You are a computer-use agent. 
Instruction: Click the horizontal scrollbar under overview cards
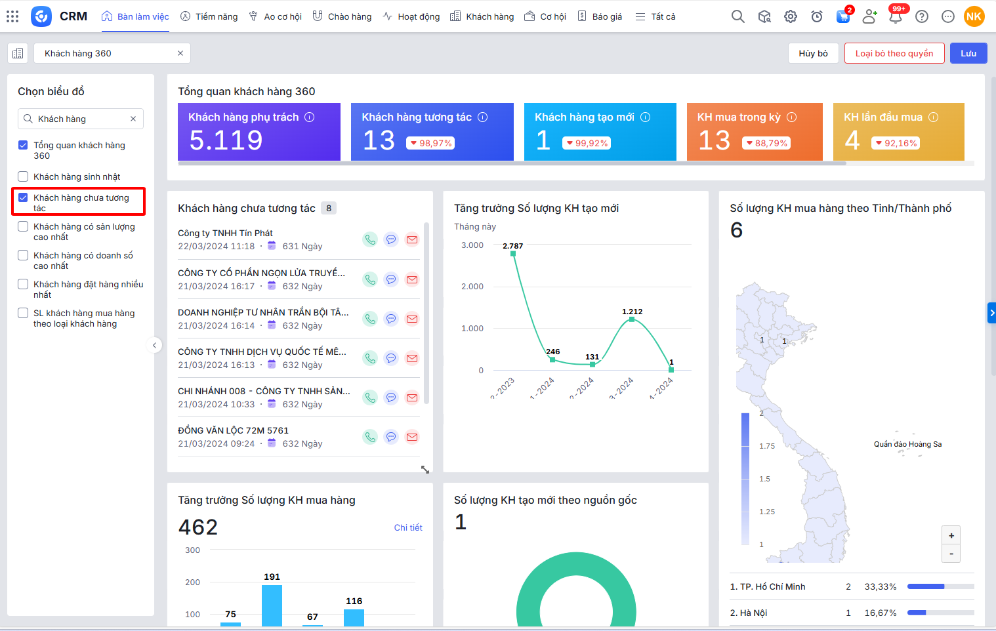[512, 163]
